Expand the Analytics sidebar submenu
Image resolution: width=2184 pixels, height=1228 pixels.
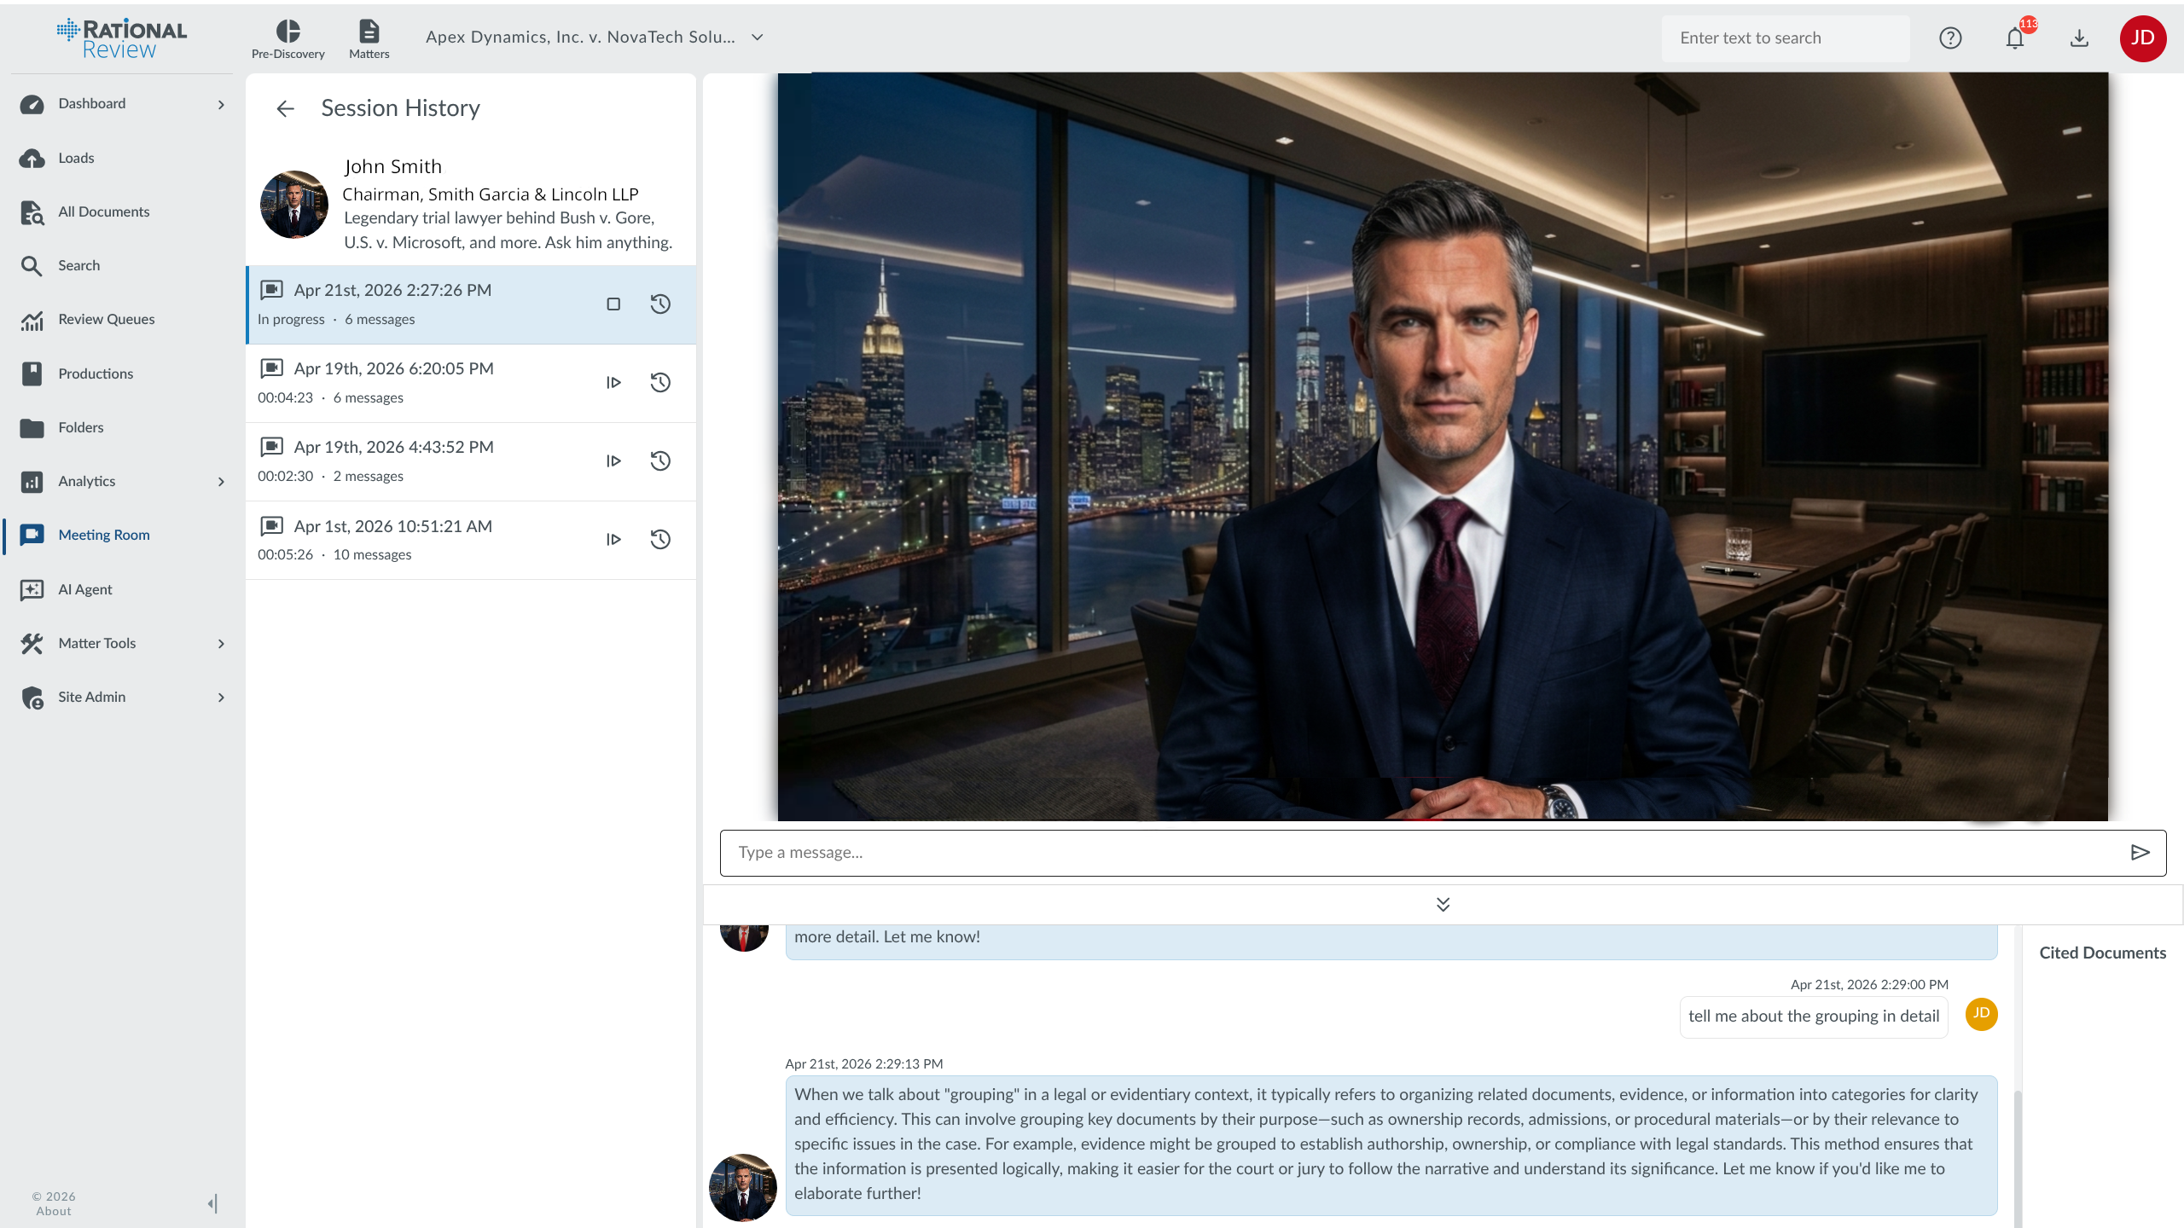tap(221, 482)
